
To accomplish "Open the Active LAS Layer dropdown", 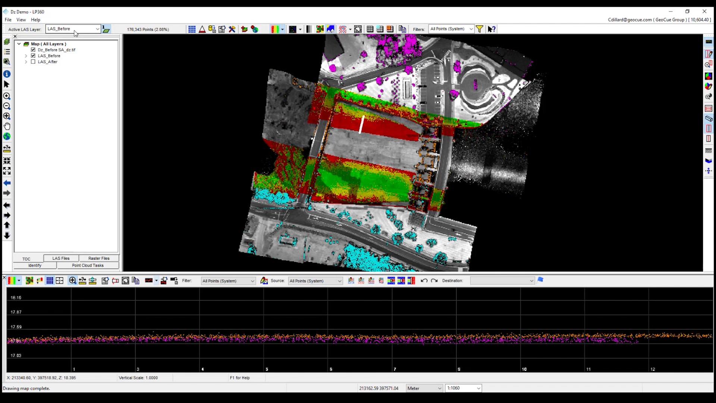I will click(x=97, y=29).
